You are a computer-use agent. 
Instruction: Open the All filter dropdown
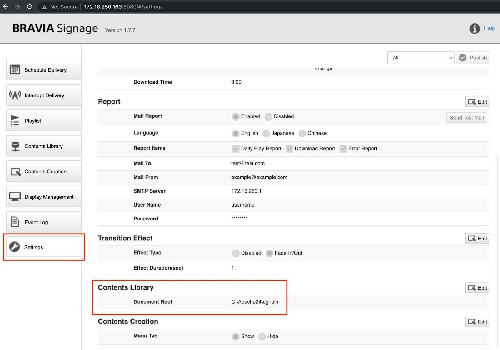420,58
